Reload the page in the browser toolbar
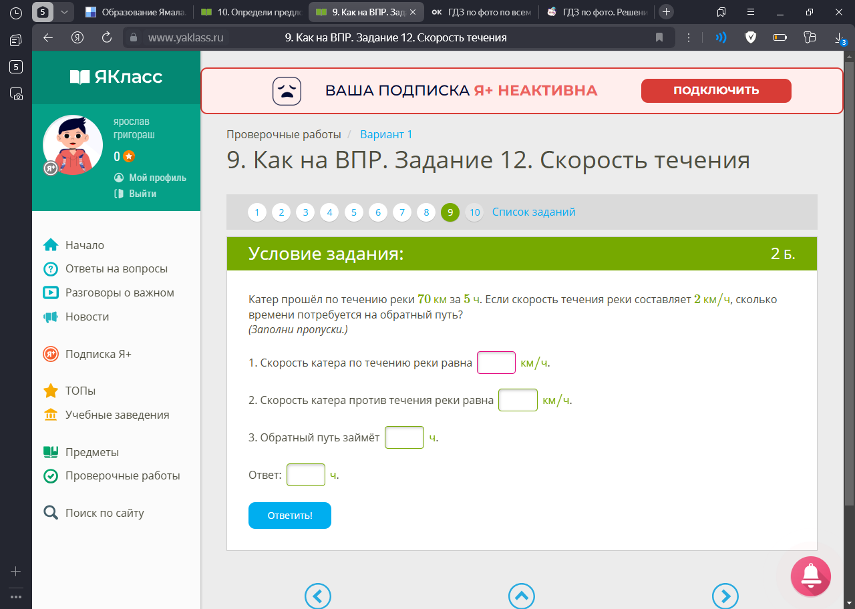 point(106,37)
